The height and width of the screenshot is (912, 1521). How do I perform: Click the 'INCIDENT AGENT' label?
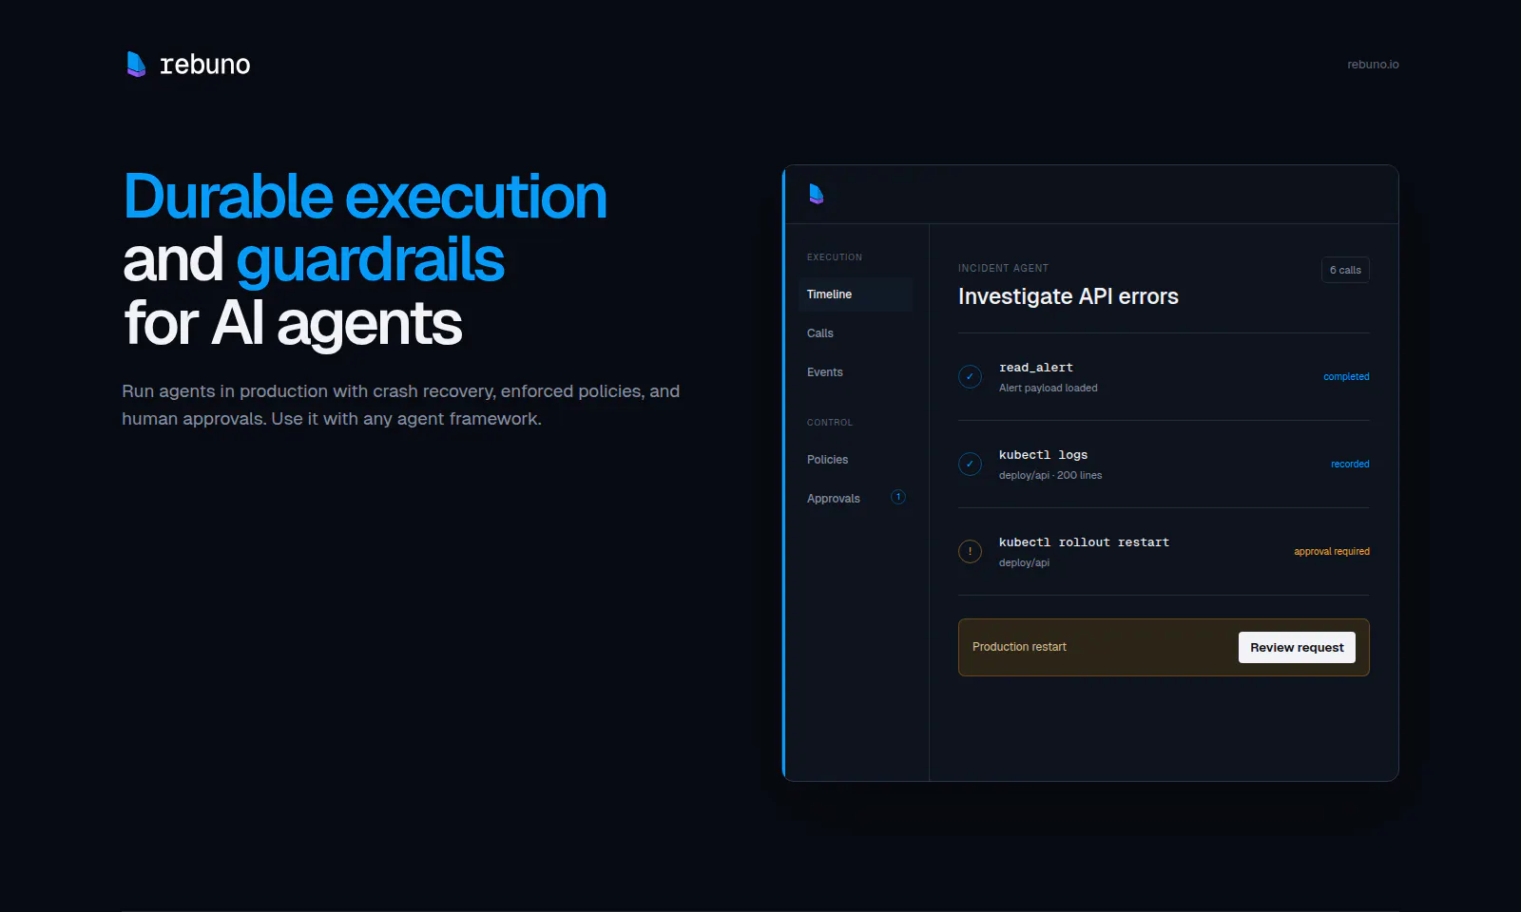1003,269
